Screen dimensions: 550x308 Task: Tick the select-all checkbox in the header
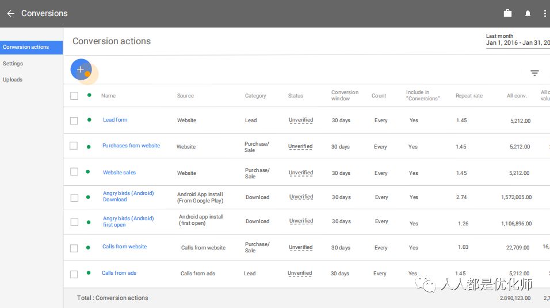click(x=74, y=96)
